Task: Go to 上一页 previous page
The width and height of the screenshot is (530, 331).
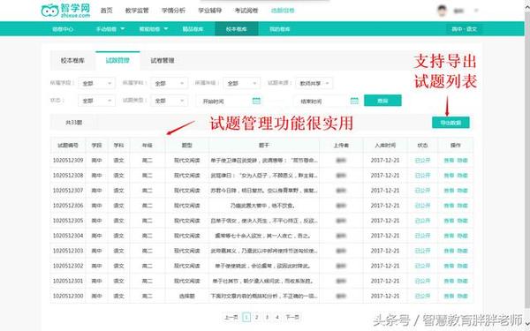Action: pyautogui.click(x=231, y=317)
